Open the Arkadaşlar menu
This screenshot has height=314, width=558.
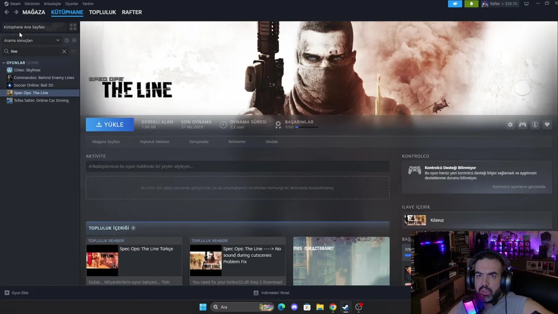pos(52,3)
